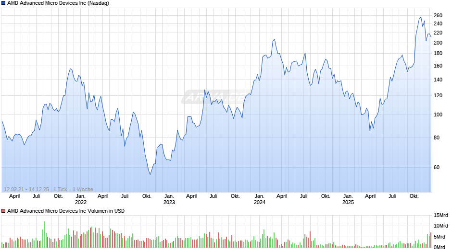Screen dimensions: 452x252
Task: Click the 'AMD Advanced Micro Devices Inc Volumen in USD' label
Action: (x=66, y=211)
